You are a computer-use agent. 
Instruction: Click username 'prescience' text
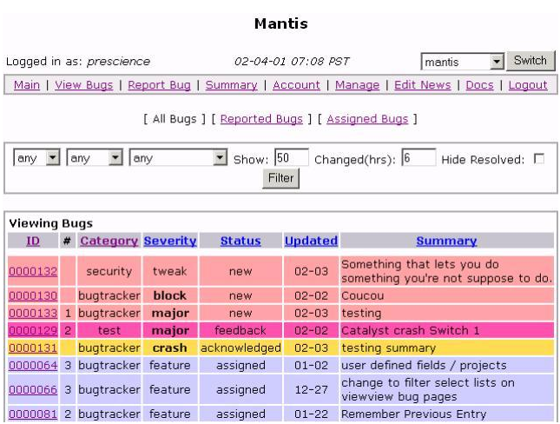119,62
